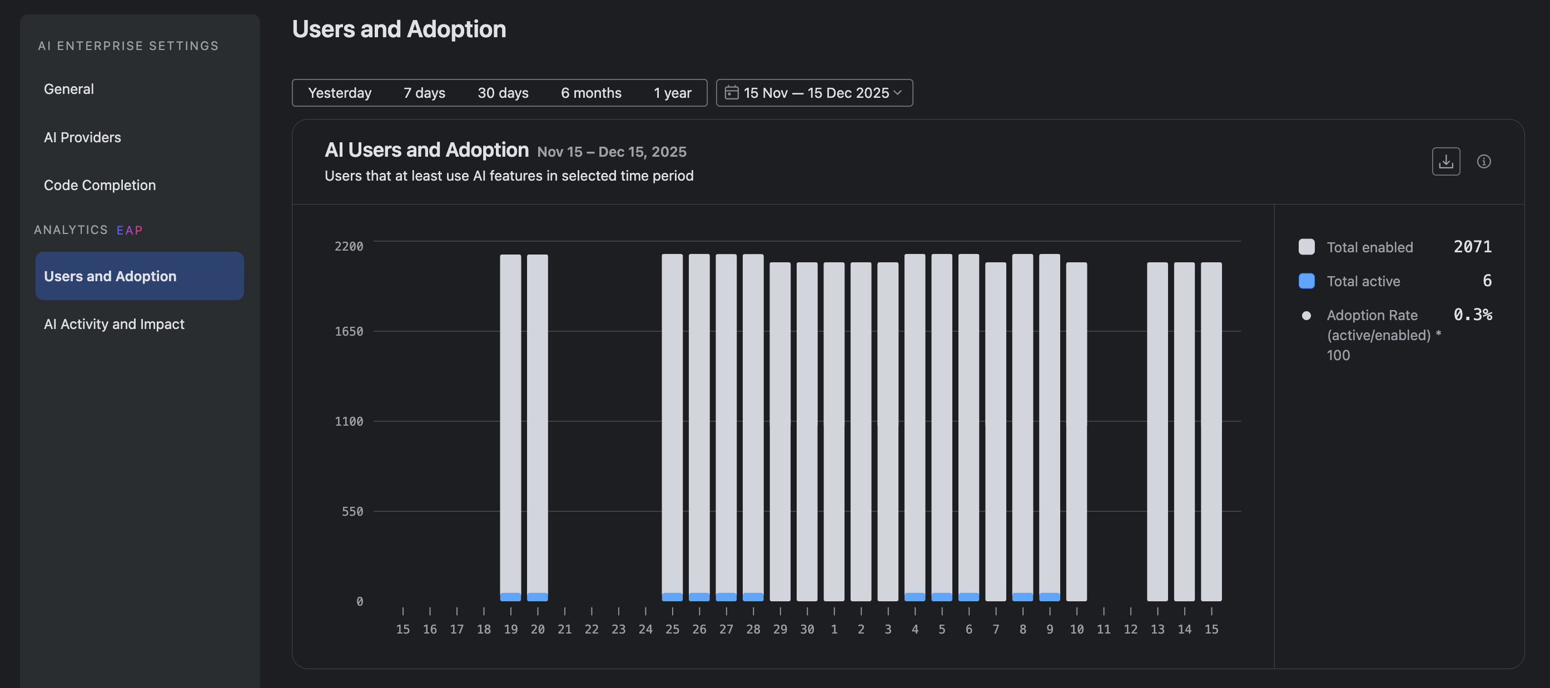Click the bar for November 20
The height and width of the screenshot is (688, 1550).
pos(537,427)
